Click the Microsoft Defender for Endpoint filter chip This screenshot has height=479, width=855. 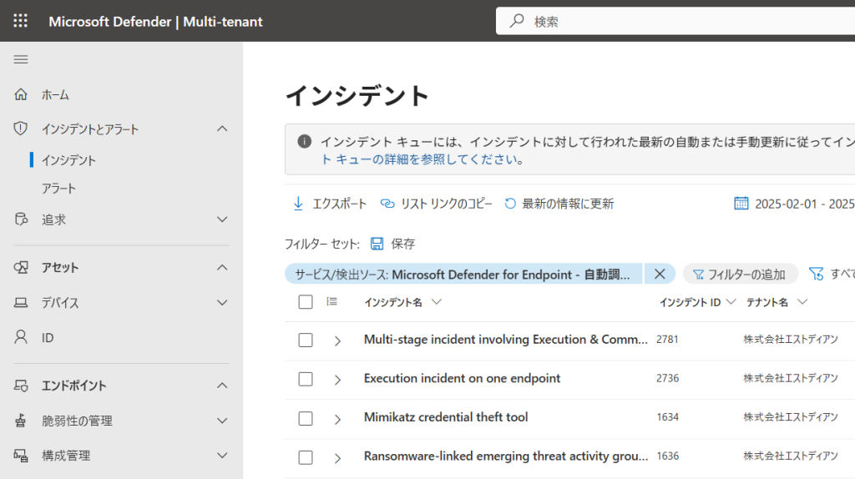(463, 274)
